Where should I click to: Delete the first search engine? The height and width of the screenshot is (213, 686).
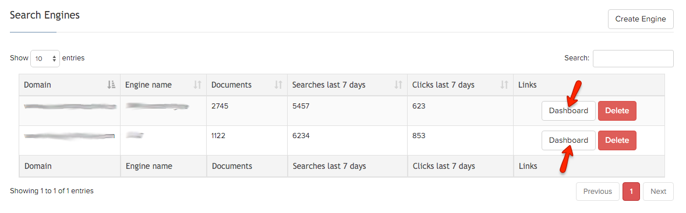[617, 111]
